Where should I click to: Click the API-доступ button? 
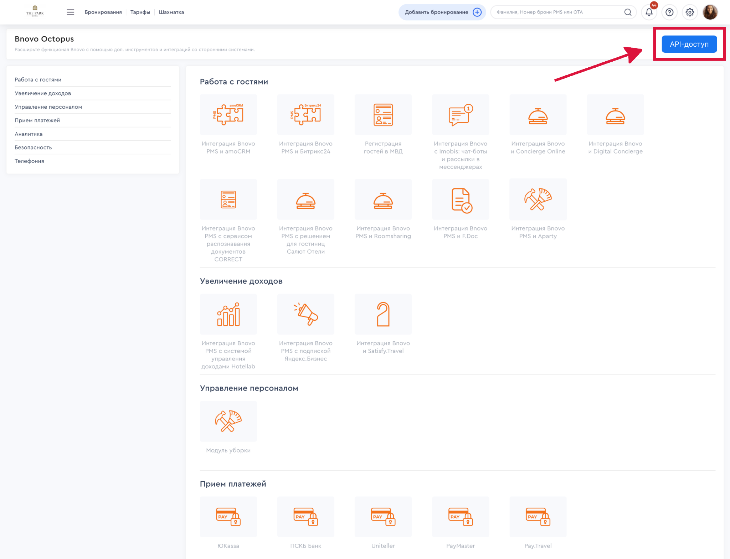pos(689,44)
